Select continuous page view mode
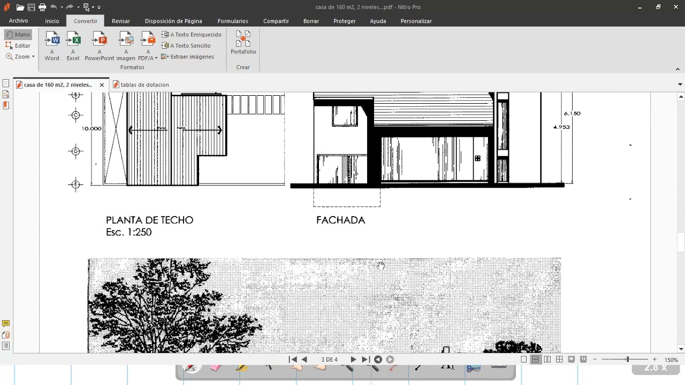 (x=535, y=360)
